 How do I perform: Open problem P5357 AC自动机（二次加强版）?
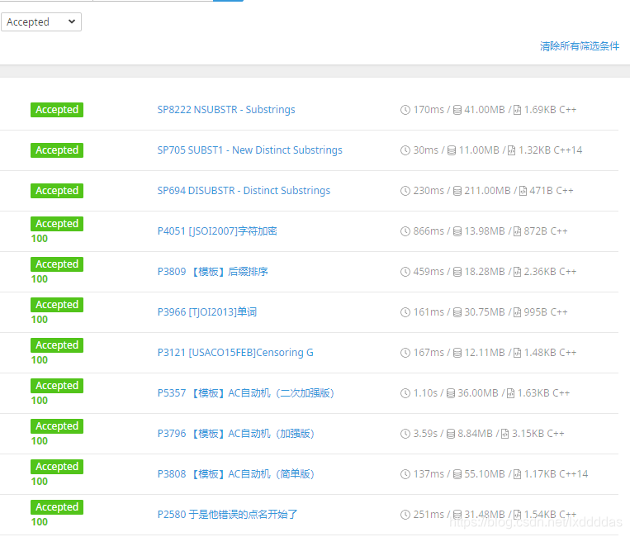coord(245,393)
